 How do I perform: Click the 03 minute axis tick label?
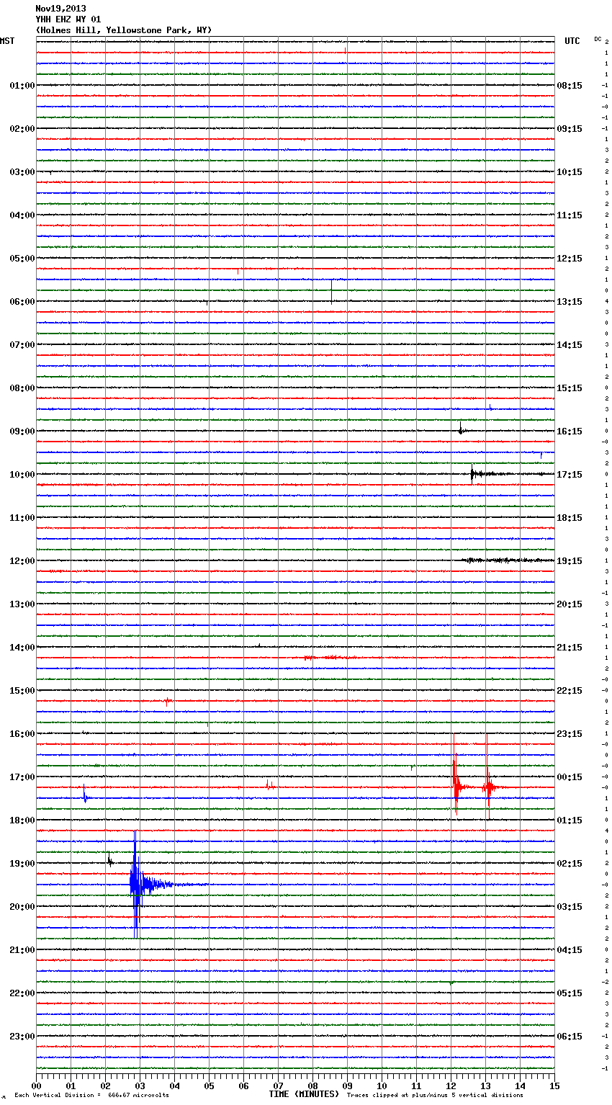(140, 1086)
